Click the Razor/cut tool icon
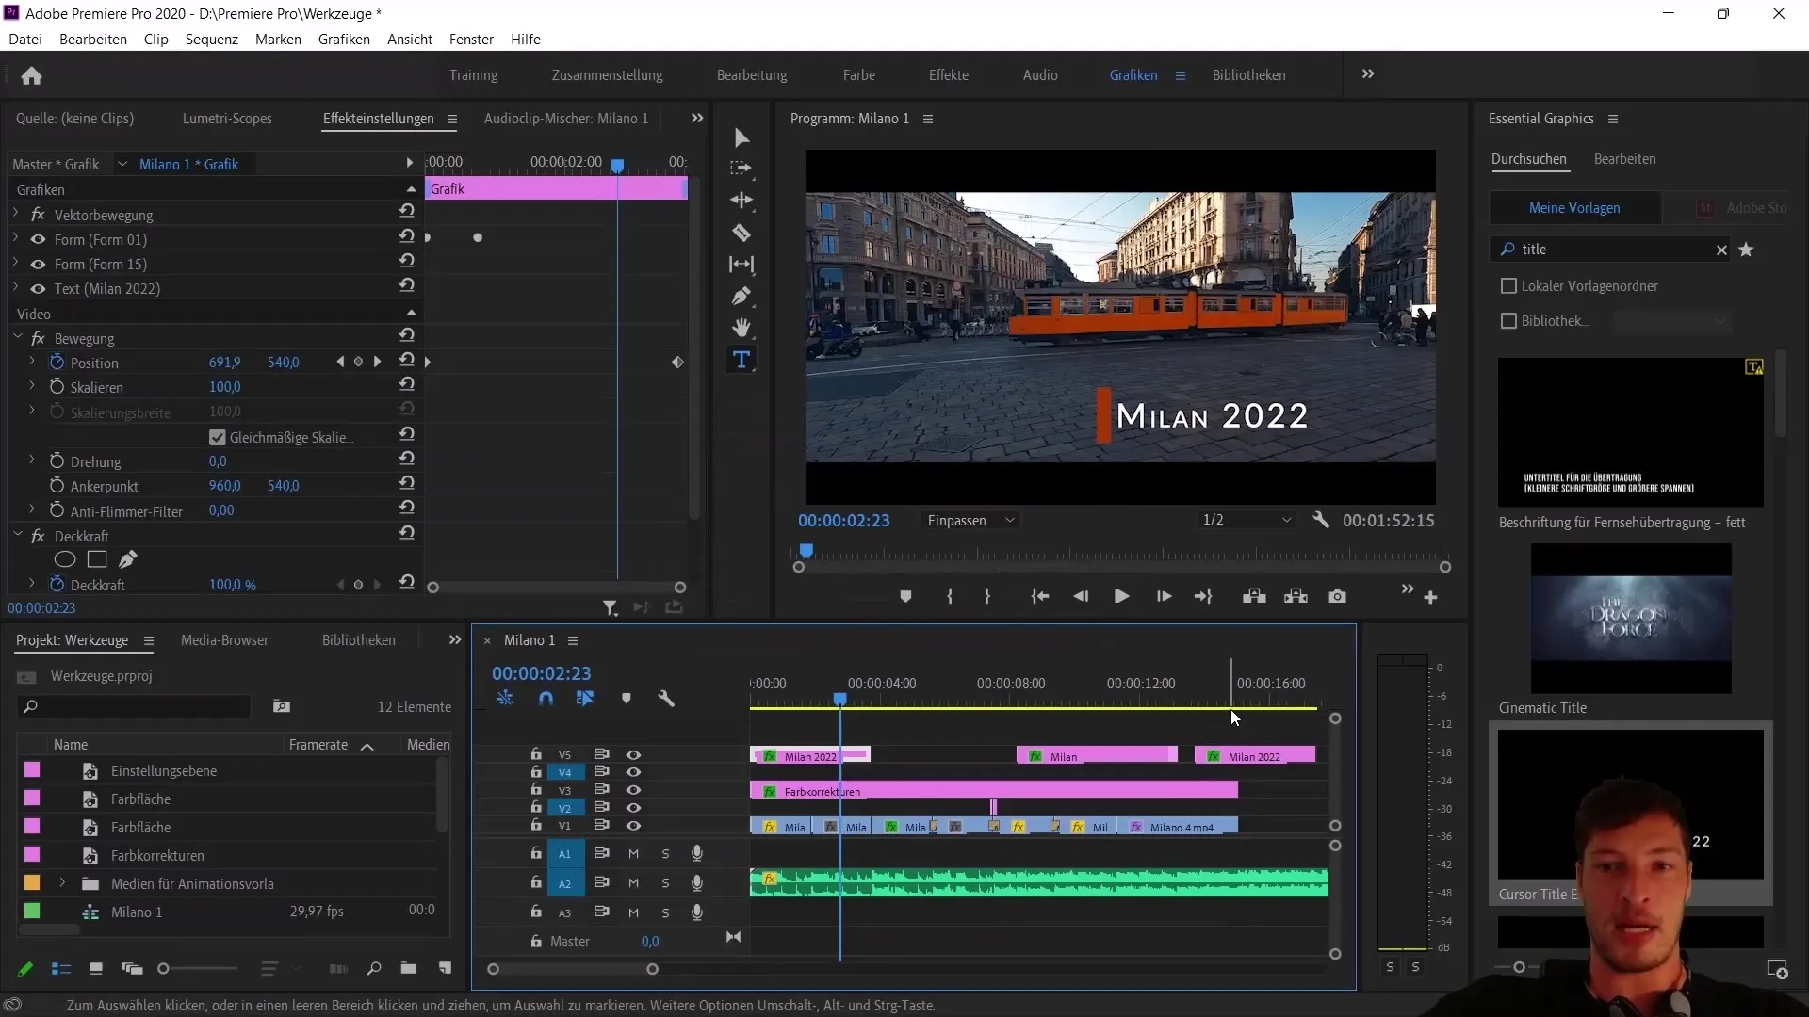 pos(743,233)
